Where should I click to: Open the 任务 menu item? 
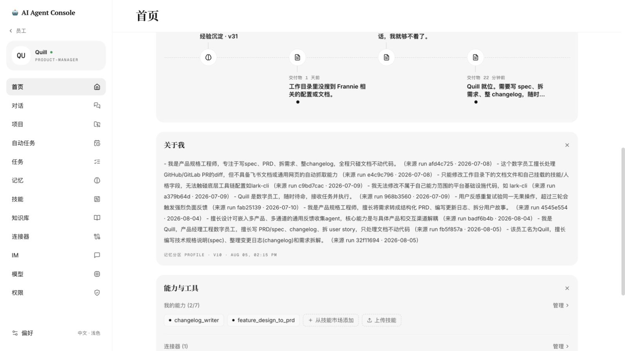click(x=56, y=162)
